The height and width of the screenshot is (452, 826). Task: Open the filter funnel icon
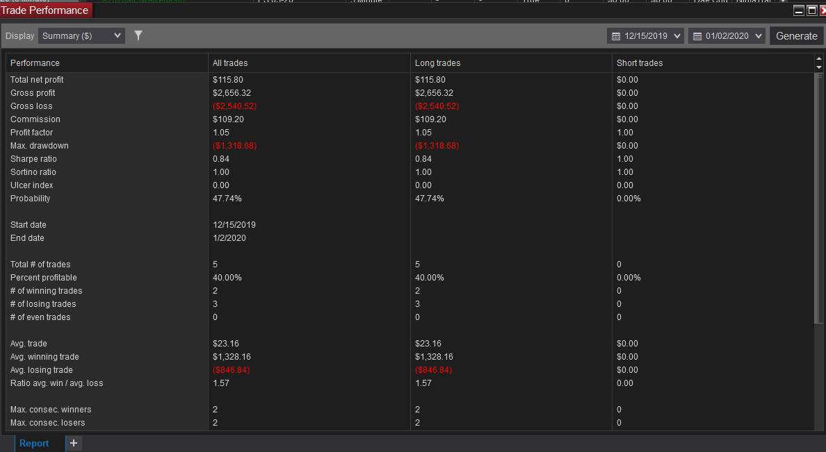click(x=138, y=35)
